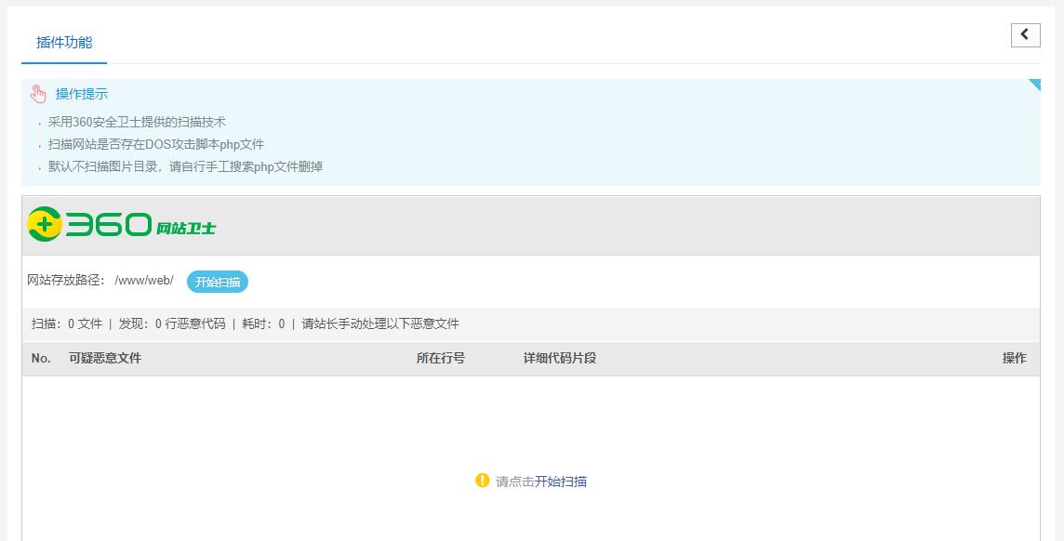Click the 开始扫描 link in empty message
This screenshot has height=541, width=1064.
(561, 482)
